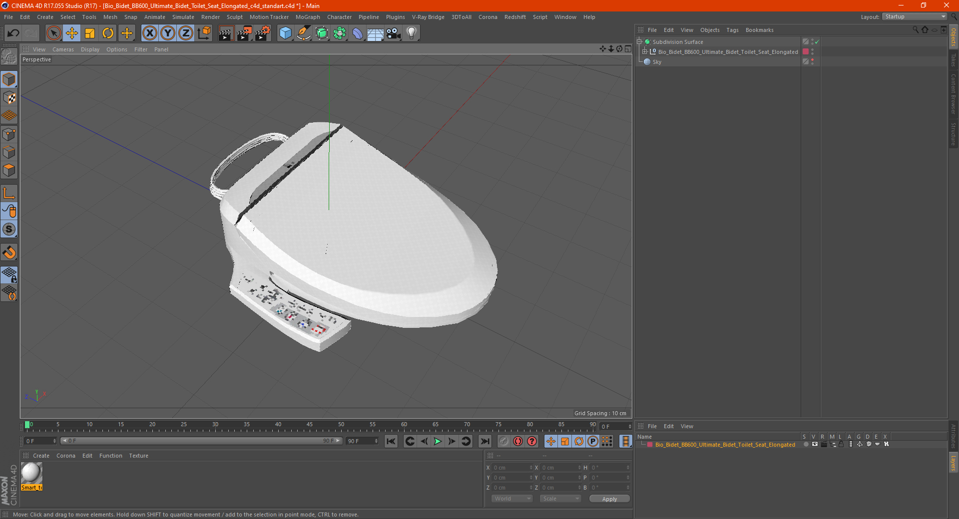Toggle X axis lock
Image resolution: width=959 pixels, height=519 pixels.
(x=149, y=33)
